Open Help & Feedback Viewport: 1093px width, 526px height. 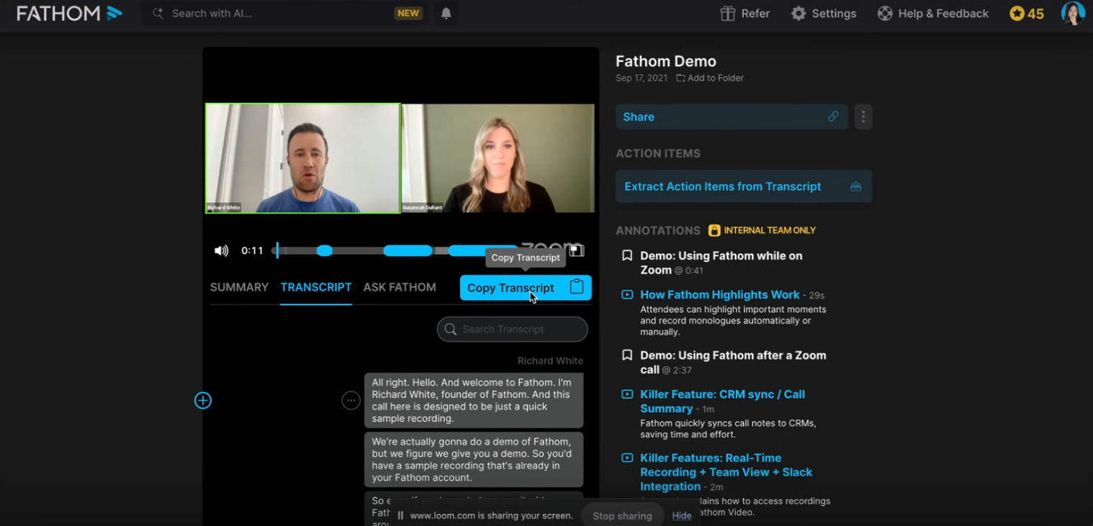[932, 14]
